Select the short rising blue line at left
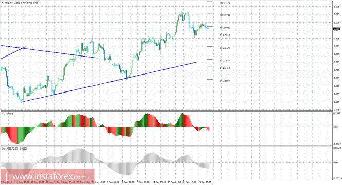 13,52
